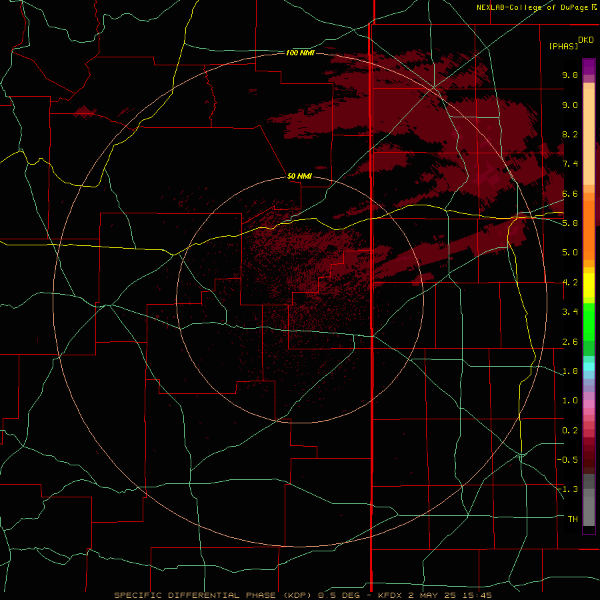The width and height of the screenshot is (600, 600).
Task: Click the 100 NMI range ring label
Action: 300,53
